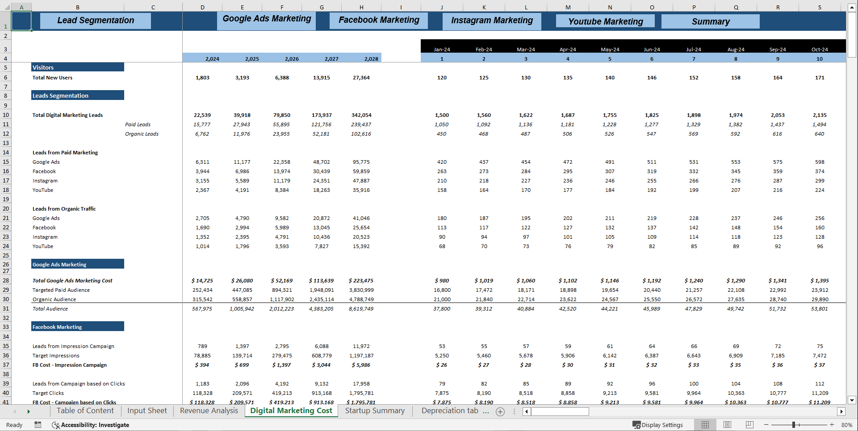Select the Page Layout view icon

pos(727,424)
